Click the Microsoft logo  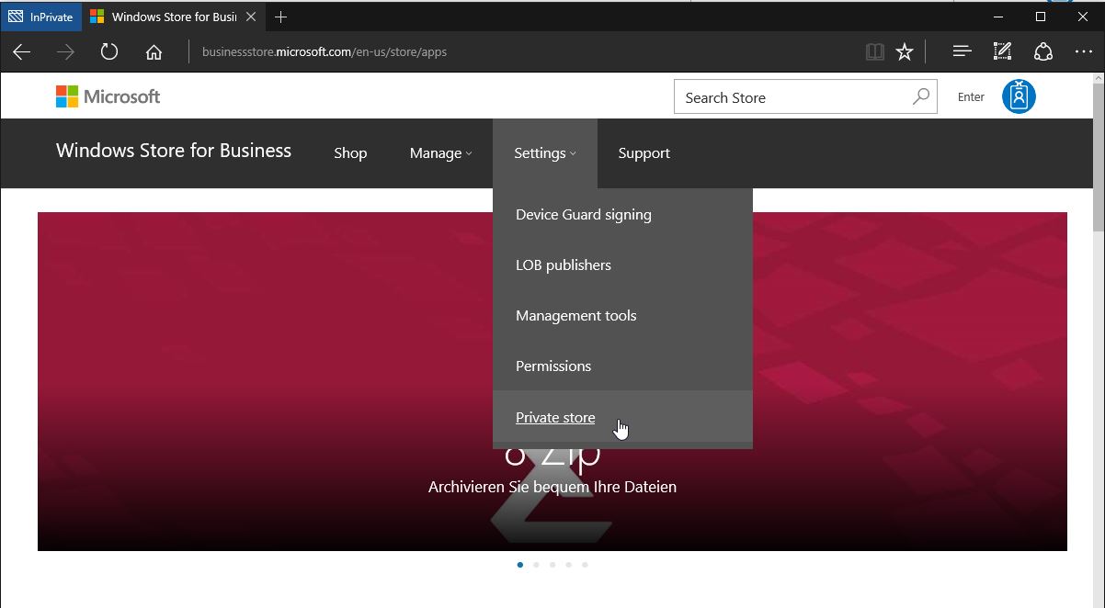(x=107, y=96)
